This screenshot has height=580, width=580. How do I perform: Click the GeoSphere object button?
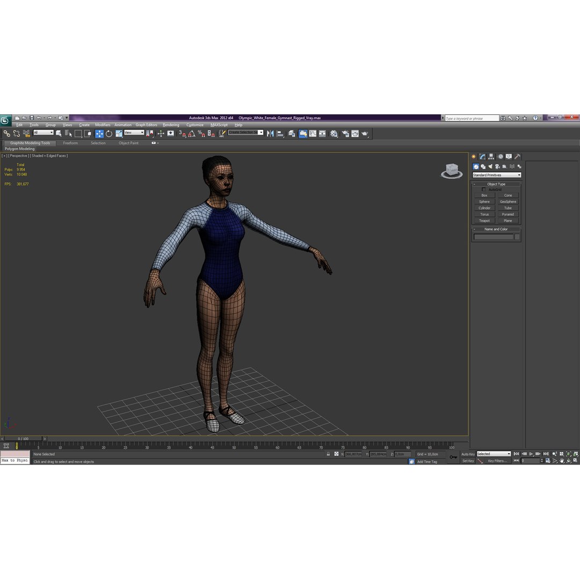point(508,201)
